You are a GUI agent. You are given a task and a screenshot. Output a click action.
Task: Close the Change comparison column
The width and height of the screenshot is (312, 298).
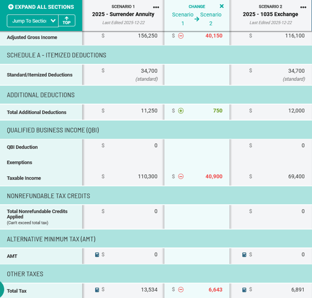[x=222, y=6]
